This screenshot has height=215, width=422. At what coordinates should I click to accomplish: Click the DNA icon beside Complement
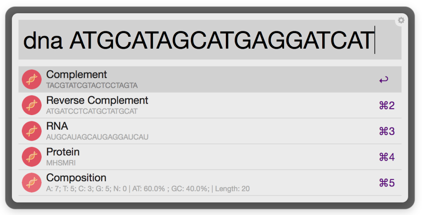point(32,80)
